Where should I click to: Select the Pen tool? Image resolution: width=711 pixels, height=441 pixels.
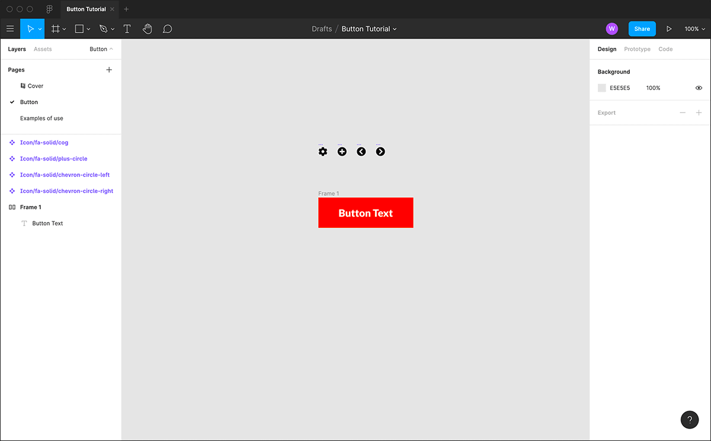[103, 28]
